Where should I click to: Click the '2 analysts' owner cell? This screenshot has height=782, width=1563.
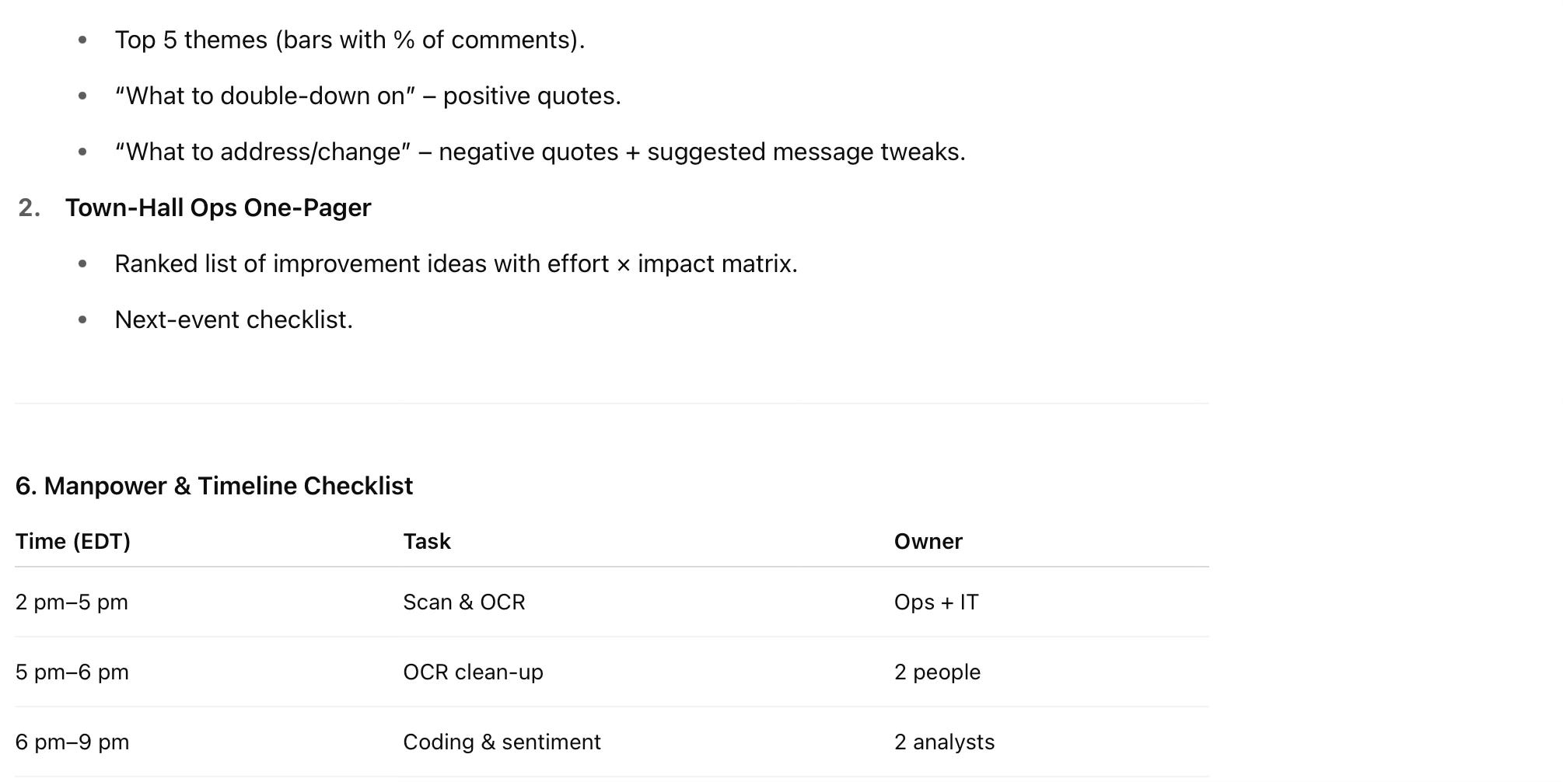pos(944,742)
